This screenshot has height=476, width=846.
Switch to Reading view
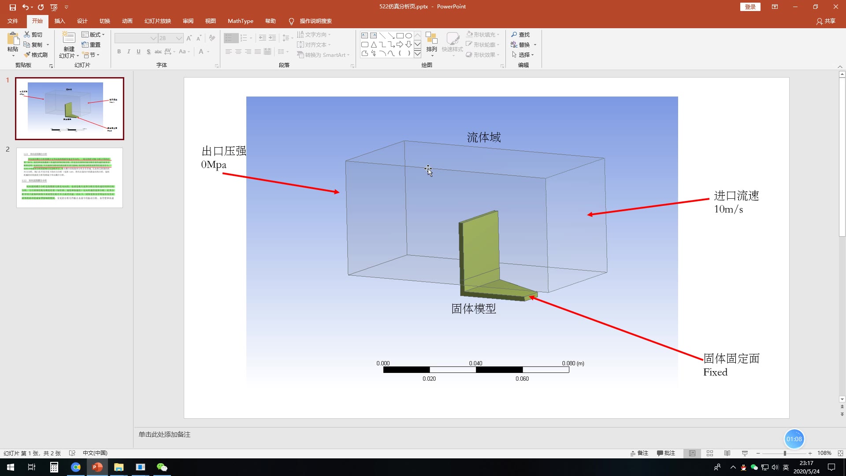coord(727,453)
